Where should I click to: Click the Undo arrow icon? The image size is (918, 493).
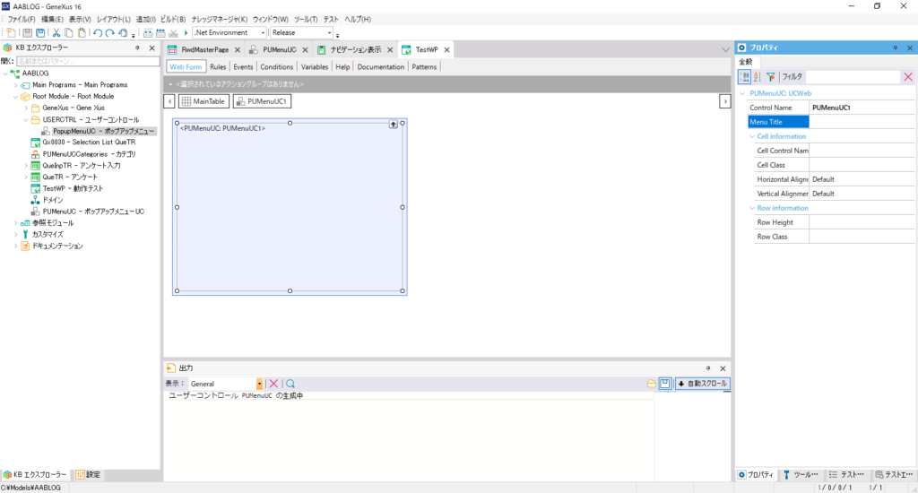[x=97, y=33]
